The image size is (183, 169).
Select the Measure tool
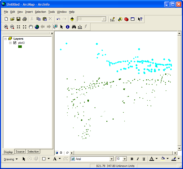click(80, 27)
